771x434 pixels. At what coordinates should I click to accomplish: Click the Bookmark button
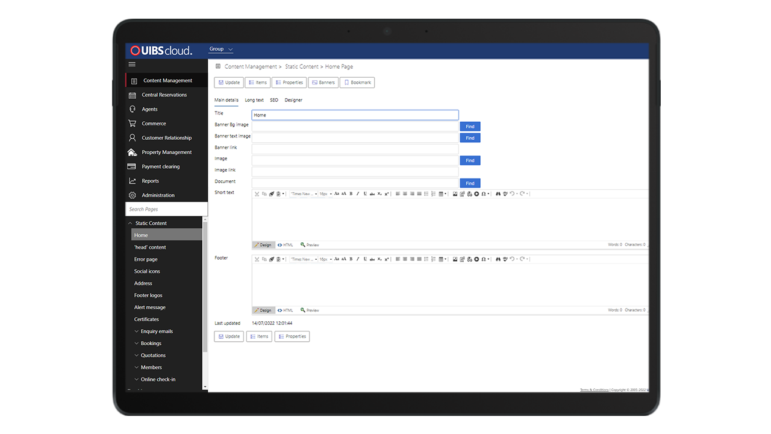pos(357,83)
